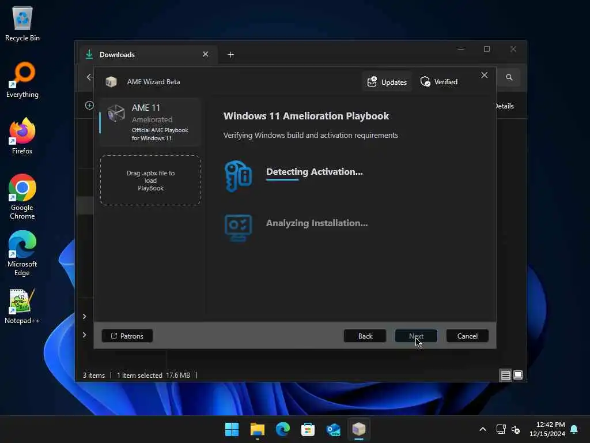Switch File Explorer to large thumbnails view
The width and height of the screenshot is (590, 443).
(518, 375)
